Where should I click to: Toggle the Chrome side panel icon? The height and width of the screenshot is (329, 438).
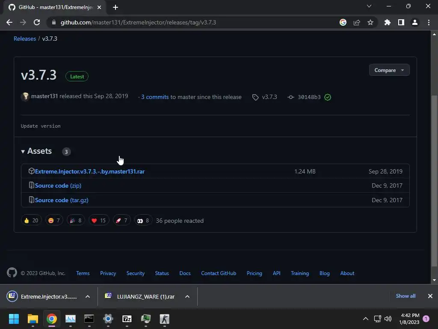pyautogui.click(x=401, y=22)
